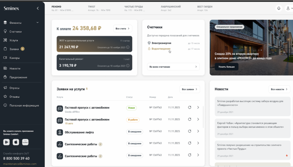The height and width of the screenshot is (167, 293).
Task: Open the user profile dropdown
Action: [x=289, y=8]
